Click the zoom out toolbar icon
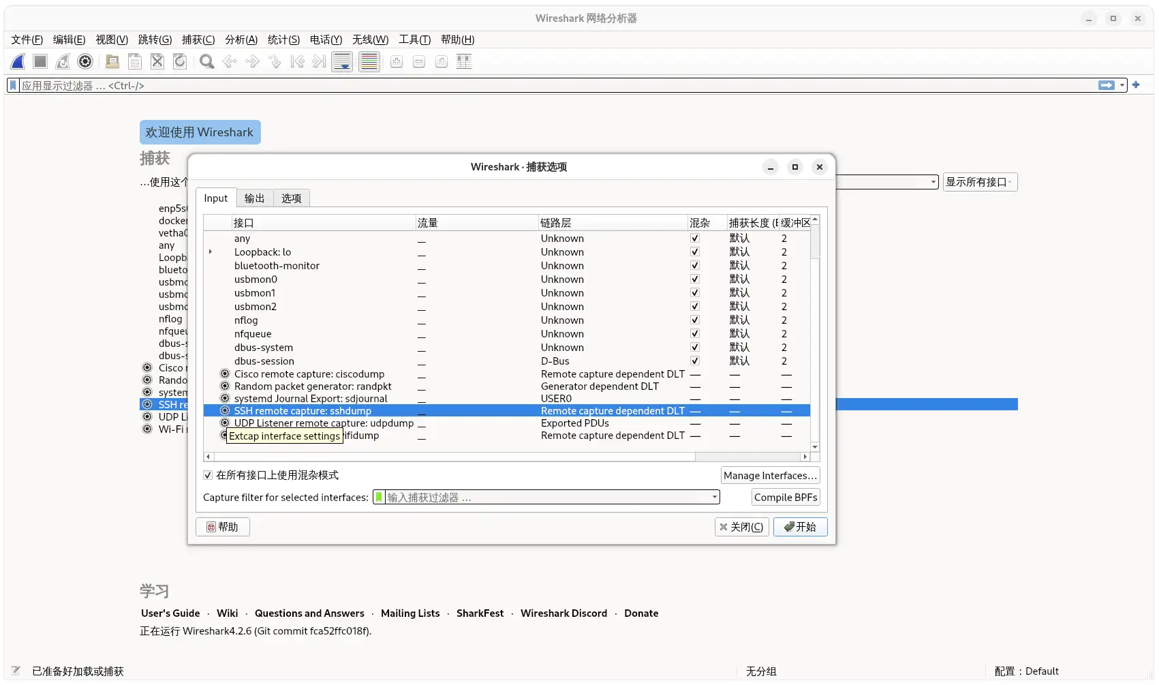The height and width of the screenshot is (685, 1159). [x=419, y=62]
